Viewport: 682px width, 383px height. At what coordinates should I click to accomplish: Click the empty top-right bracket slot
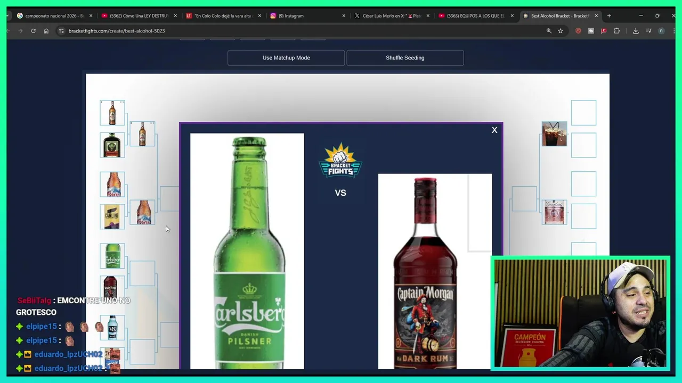point(583,113)
